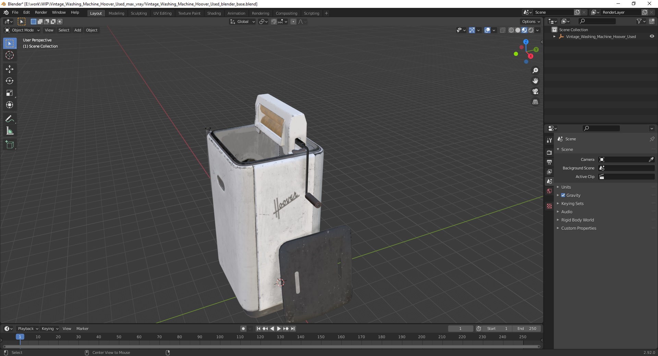Open the View Layer properties tab
Viewport: 658px width, 356px height.
tap(549, 171)
